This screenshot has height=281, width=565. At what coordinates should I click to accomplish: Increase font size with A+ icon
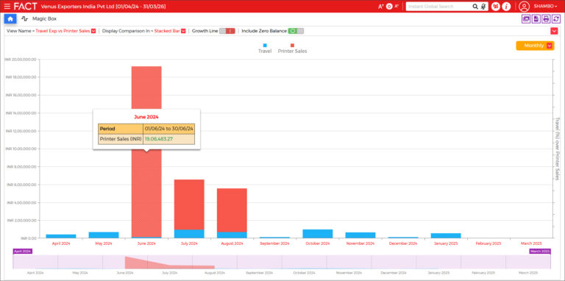[381, 7]
